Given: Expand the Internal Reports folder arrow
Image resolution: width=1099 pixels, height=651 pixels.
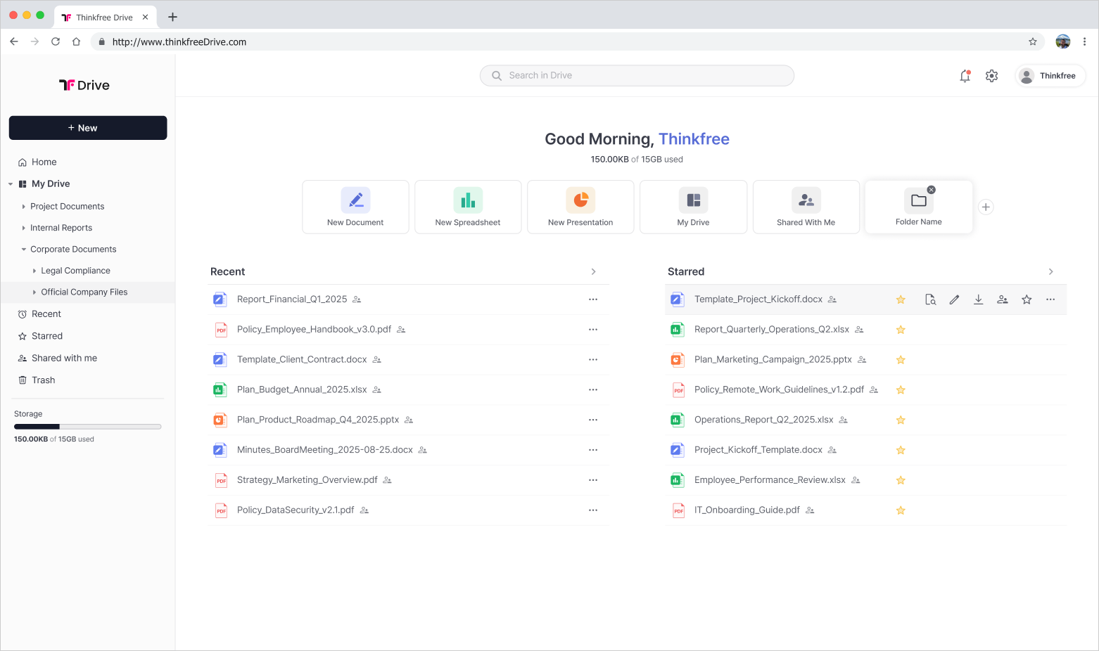Looking at the screenshot, I should tap(23, 228).
